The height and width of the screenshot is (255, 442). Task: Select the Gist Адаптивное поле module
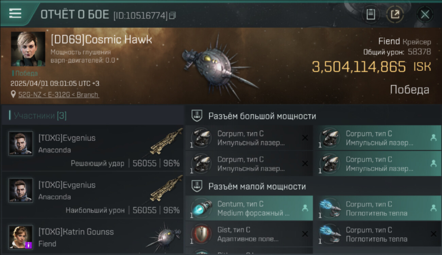click(249, 234)
